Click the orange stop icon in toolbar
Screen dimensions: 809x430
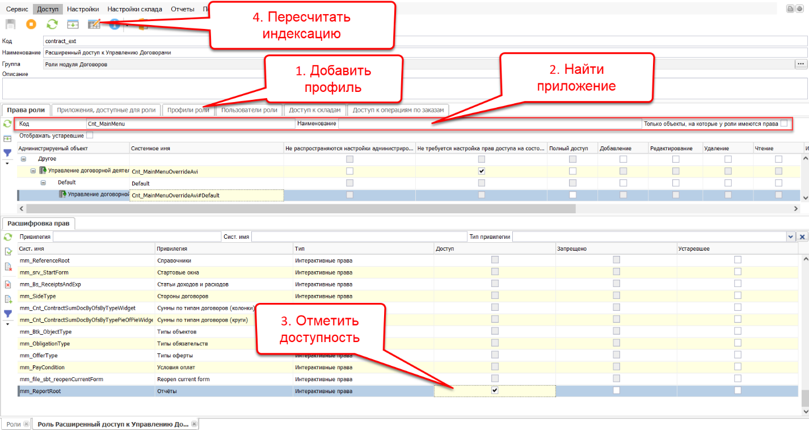pos(31,24)
